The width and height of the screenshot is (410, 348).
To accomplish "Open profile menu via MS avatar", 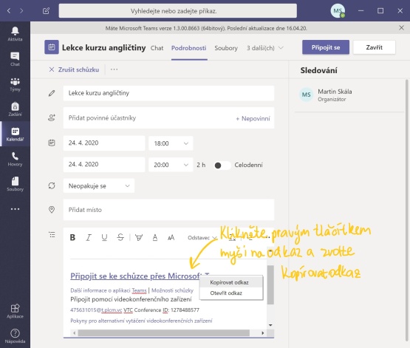I will tap(338, 11).
